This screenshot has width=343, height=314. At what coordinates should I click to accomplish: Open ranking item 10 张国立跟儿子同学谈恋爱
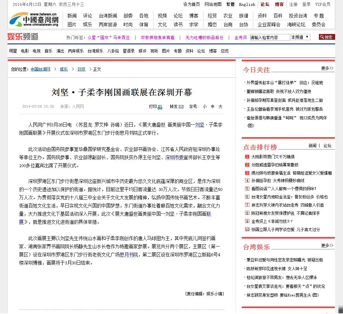click(286, 229)
